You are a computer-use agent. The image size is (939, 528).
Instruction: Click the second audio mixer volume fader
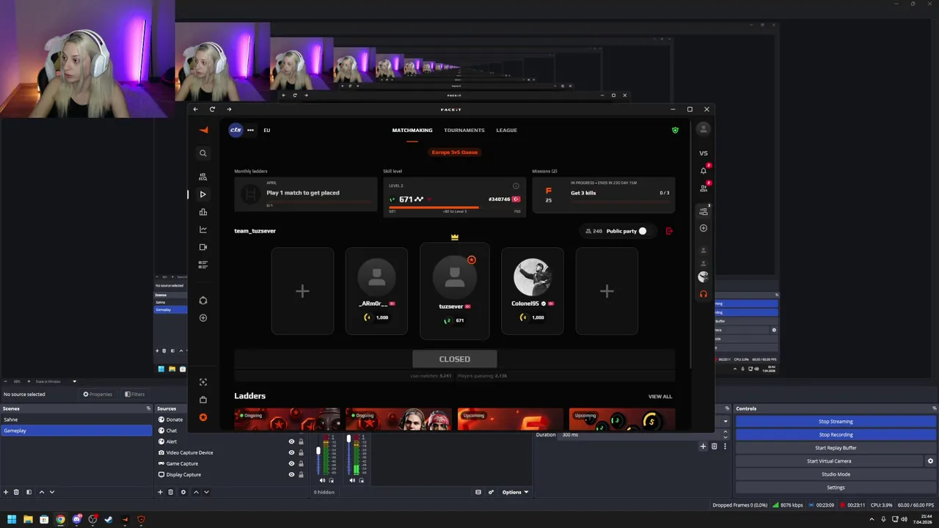click(x=348, y=439)
